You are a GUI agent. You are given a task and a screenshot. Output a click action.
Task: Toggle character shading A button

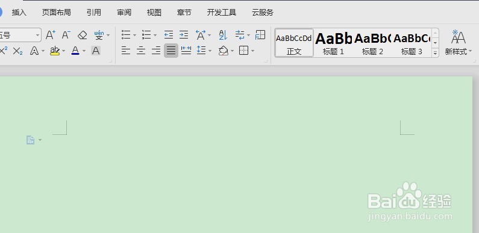96,51
